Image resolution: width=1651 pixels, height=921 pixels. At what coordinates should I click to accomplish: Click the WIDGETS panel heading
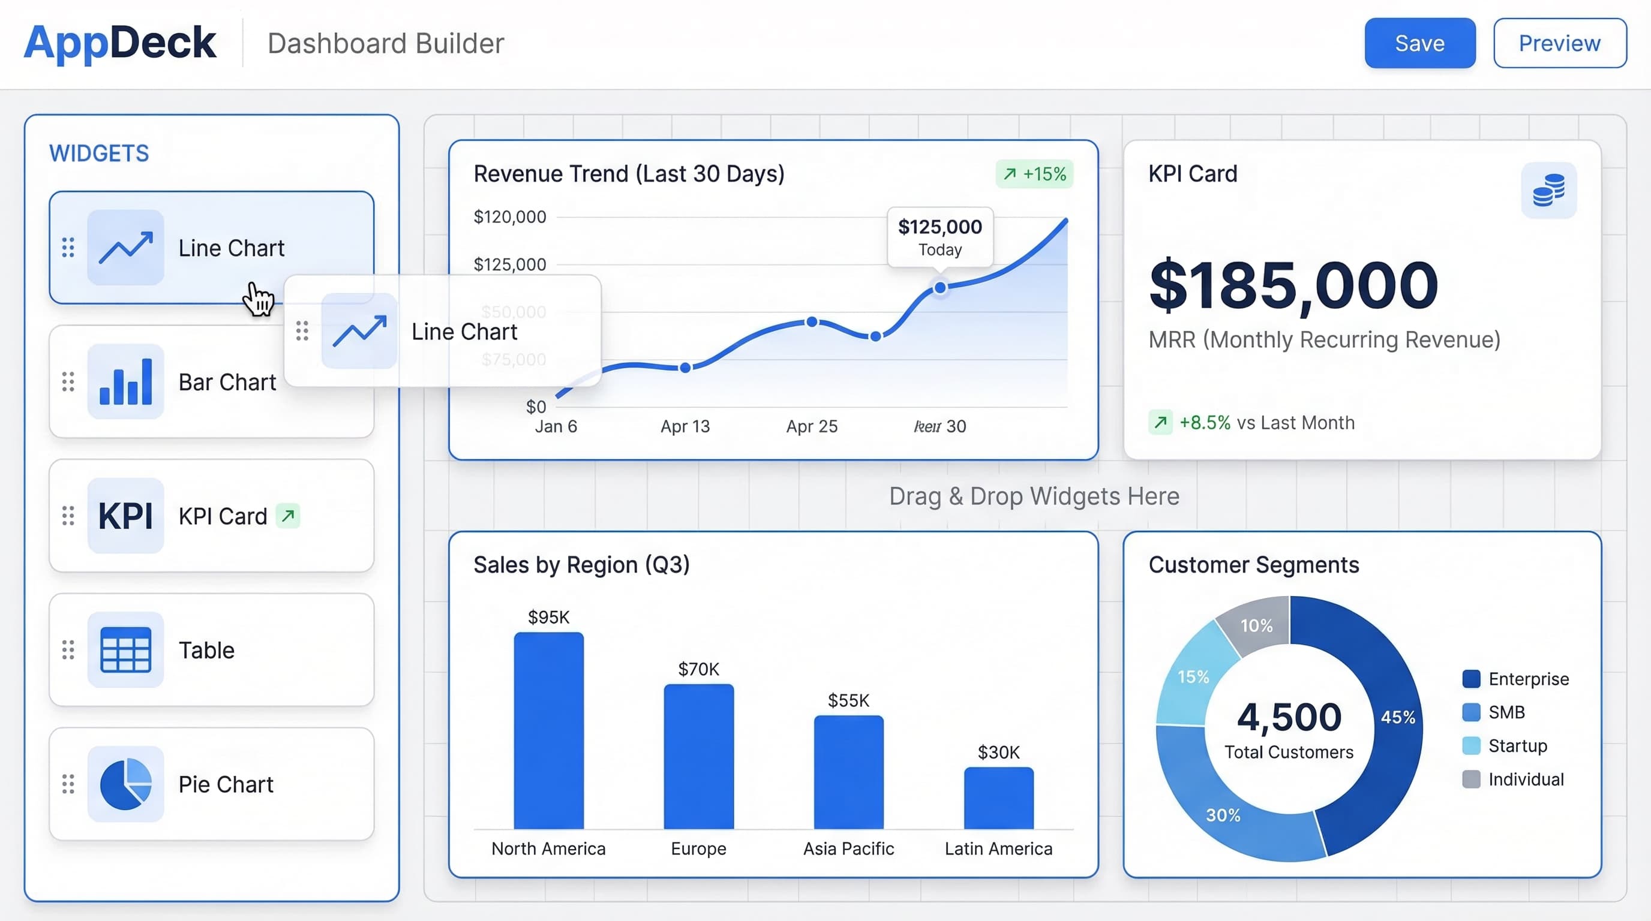point(100,153)
